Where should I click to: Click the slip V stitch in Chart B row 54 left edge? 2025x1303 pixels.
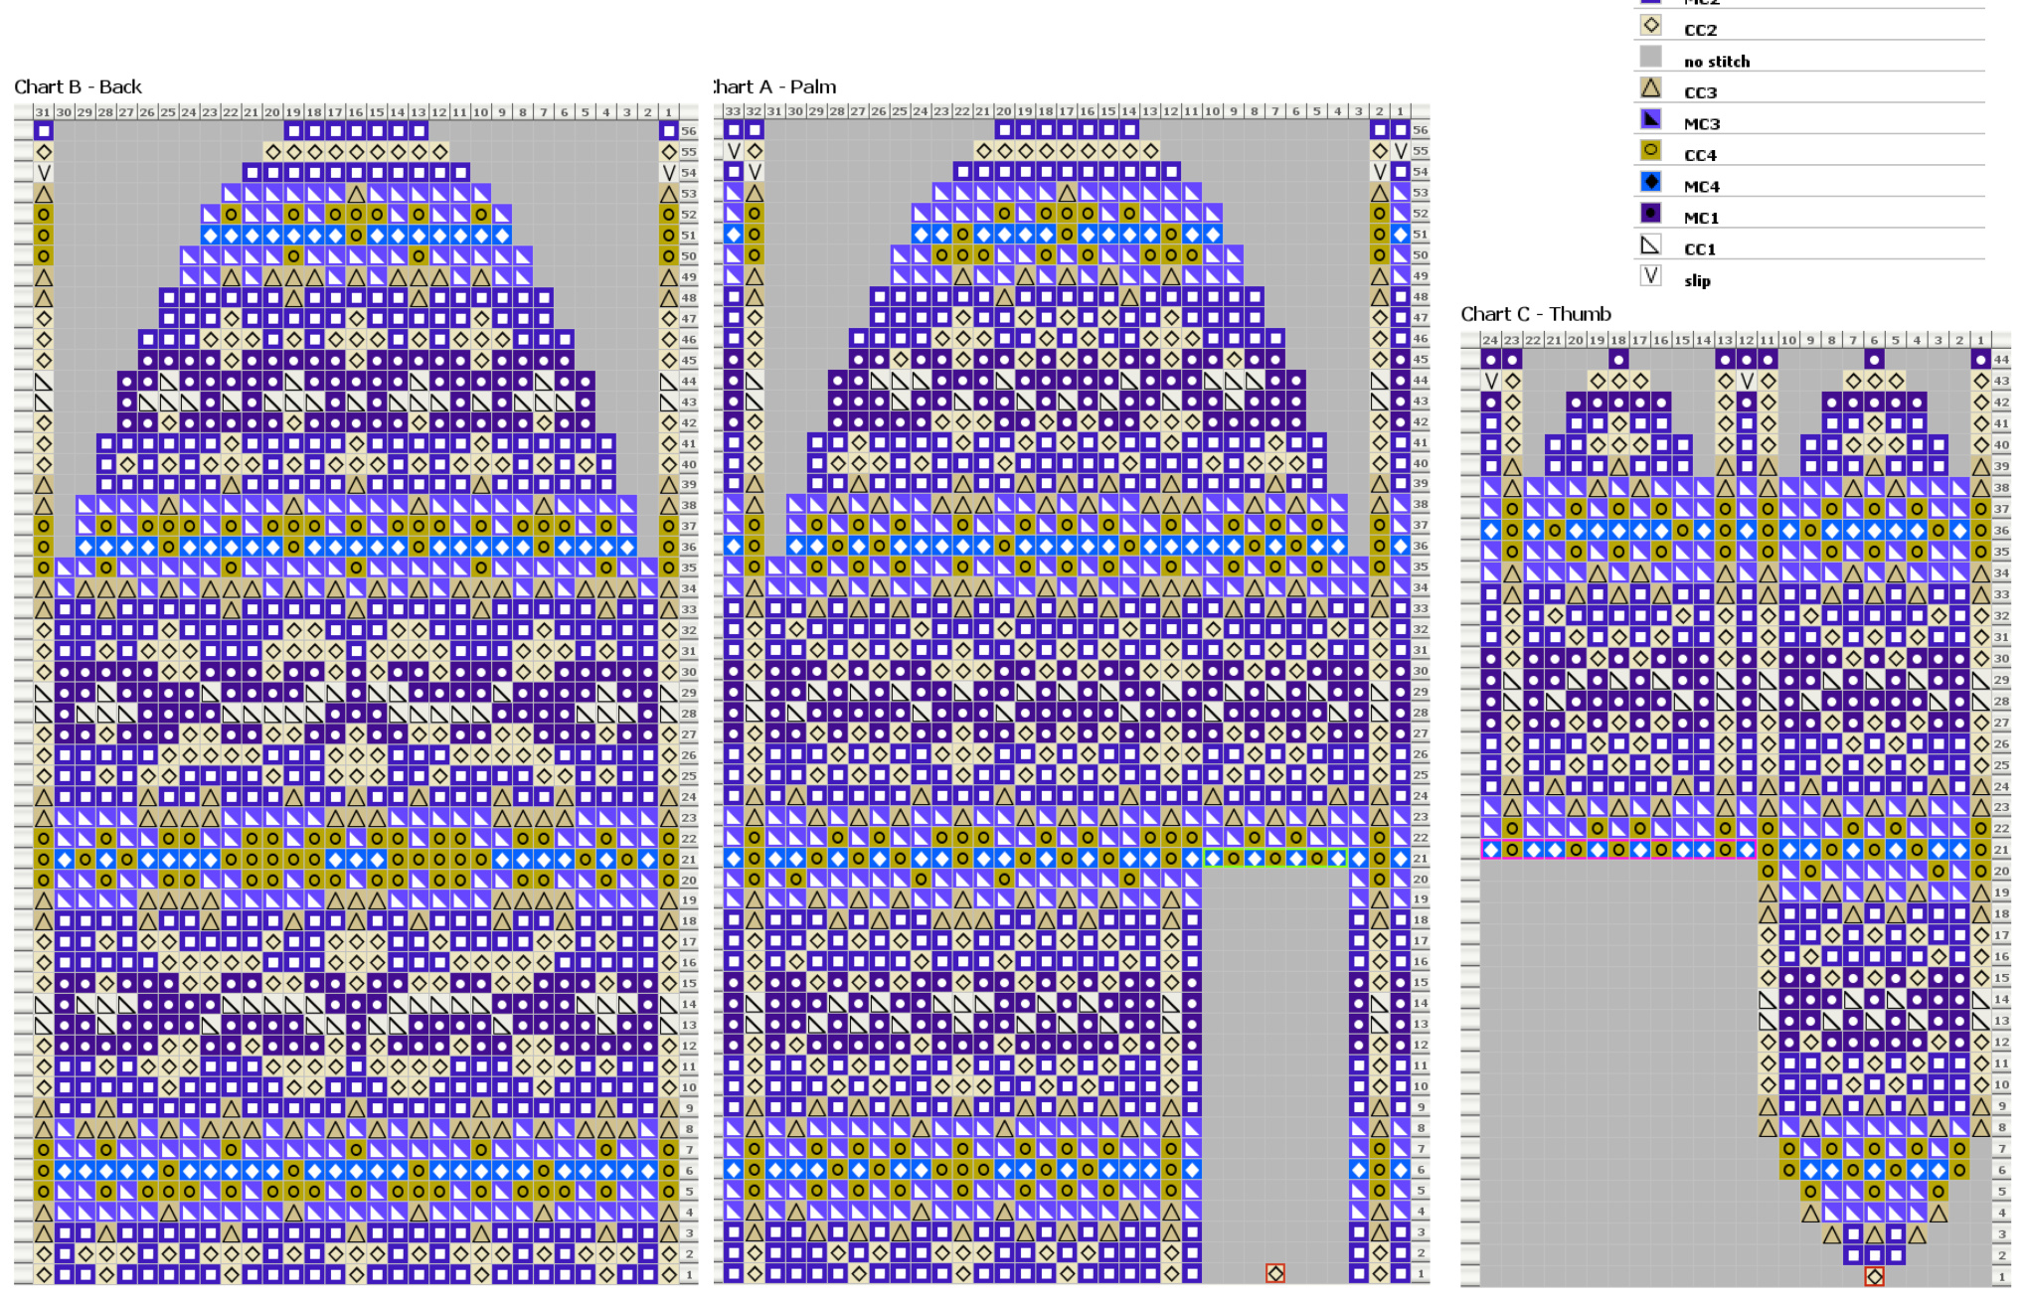43,173
